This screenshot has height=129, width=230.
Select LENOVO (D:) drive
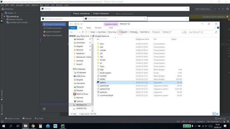pos(80,108)
